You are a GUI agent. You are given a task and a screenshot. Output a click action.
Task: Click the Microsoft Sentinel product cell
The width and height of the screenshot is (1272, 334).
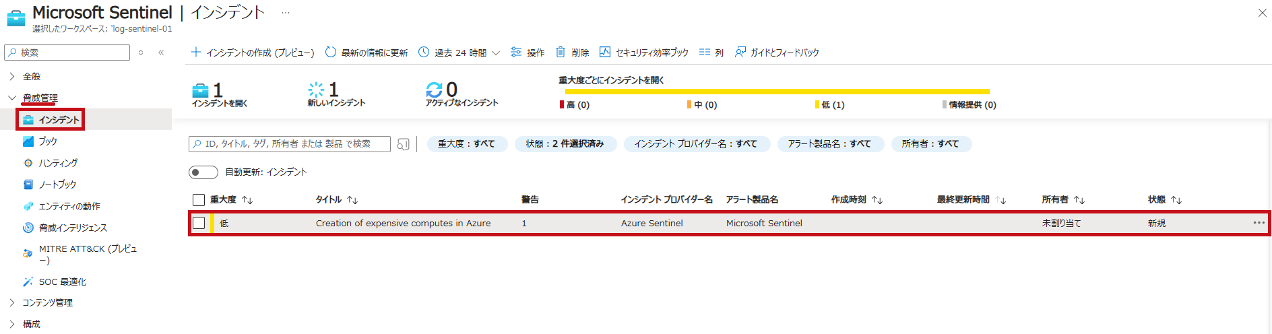point(764,224)
